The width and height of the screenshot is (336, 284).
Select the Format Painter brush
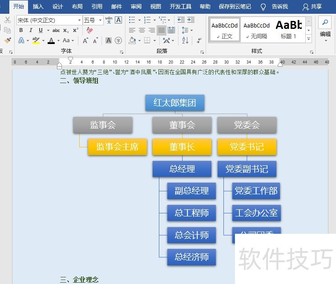[8, 40]
